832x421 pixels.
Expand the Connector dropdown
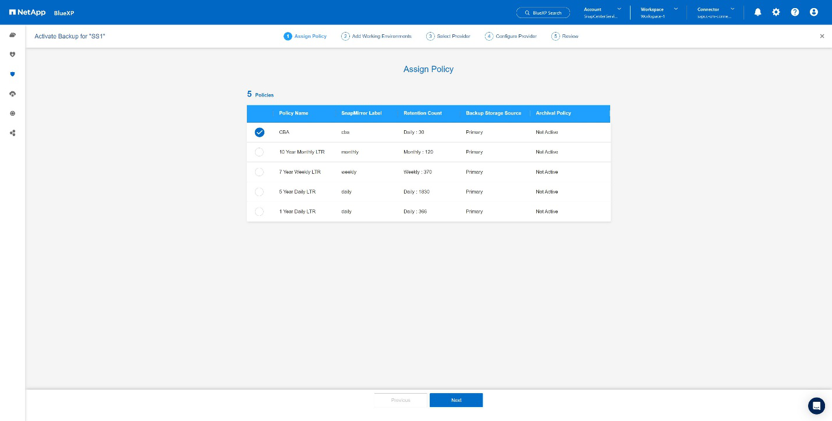[x=716, y=12]
